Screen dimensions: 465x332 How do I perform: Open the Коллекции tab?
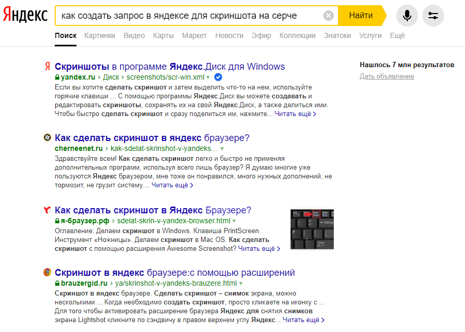(297, 35)
